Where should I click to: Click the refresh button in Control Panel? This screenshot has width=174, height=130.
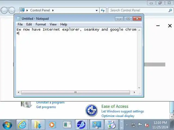point(103,10)
